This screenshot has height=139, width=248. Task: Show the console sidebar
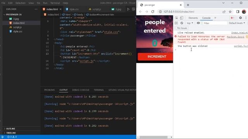tap(176, 23)
